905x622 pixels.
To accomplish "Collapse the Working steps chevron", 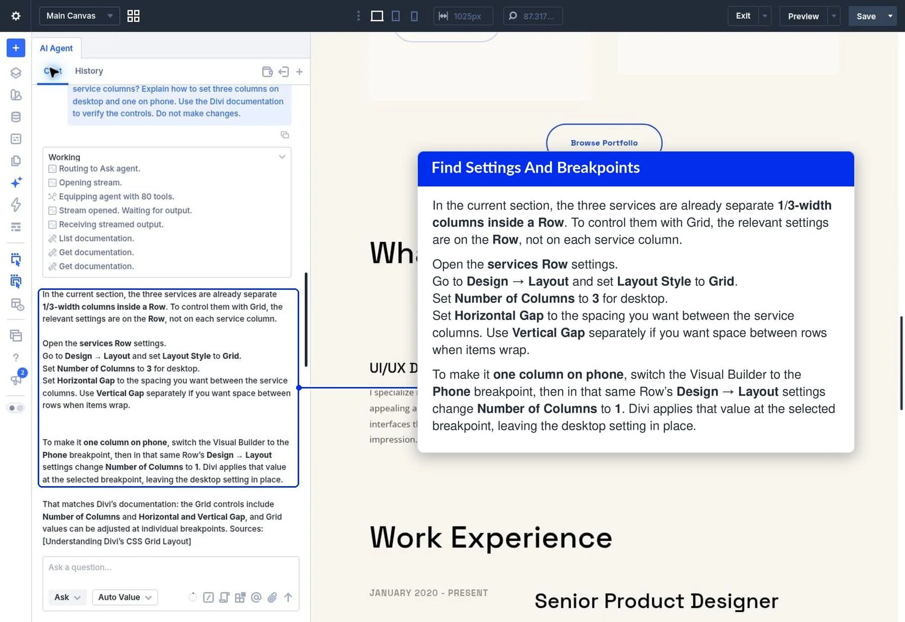I will pos(282,157).
